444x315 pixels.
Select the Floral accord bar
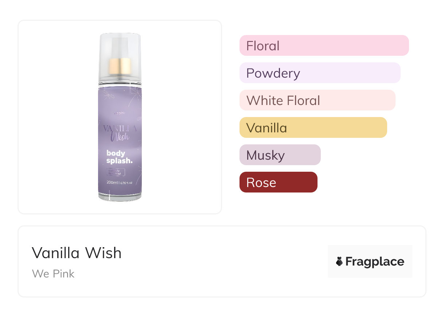point(324,46)
